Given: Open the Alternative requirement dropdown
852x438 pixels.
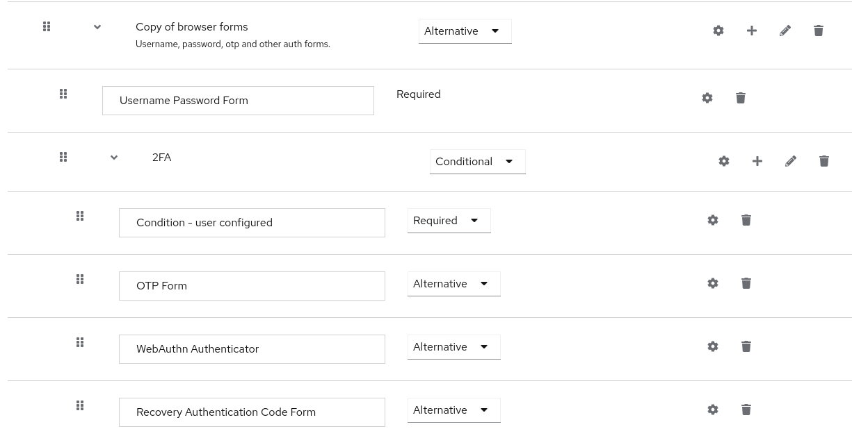Looking at the screenshot, I should (465, 31).
